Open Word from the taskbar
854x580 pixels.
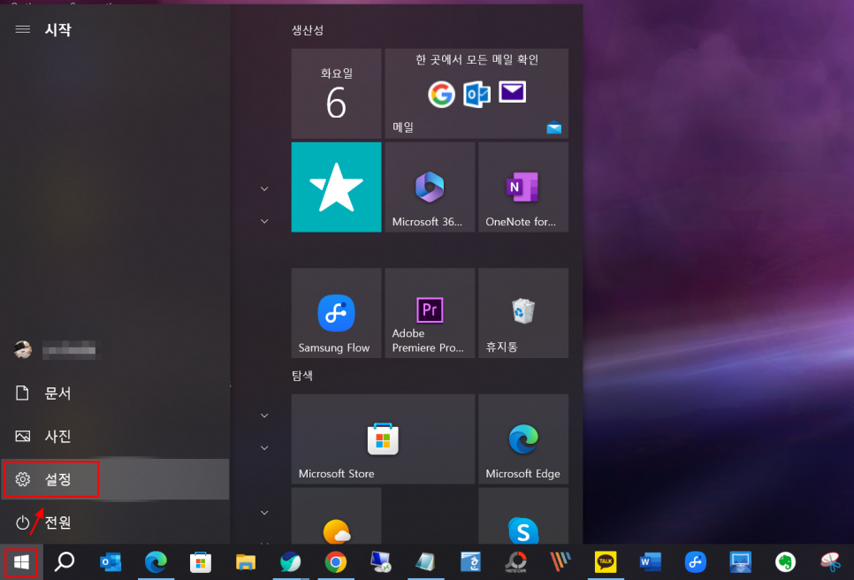(x=651, y=561)
